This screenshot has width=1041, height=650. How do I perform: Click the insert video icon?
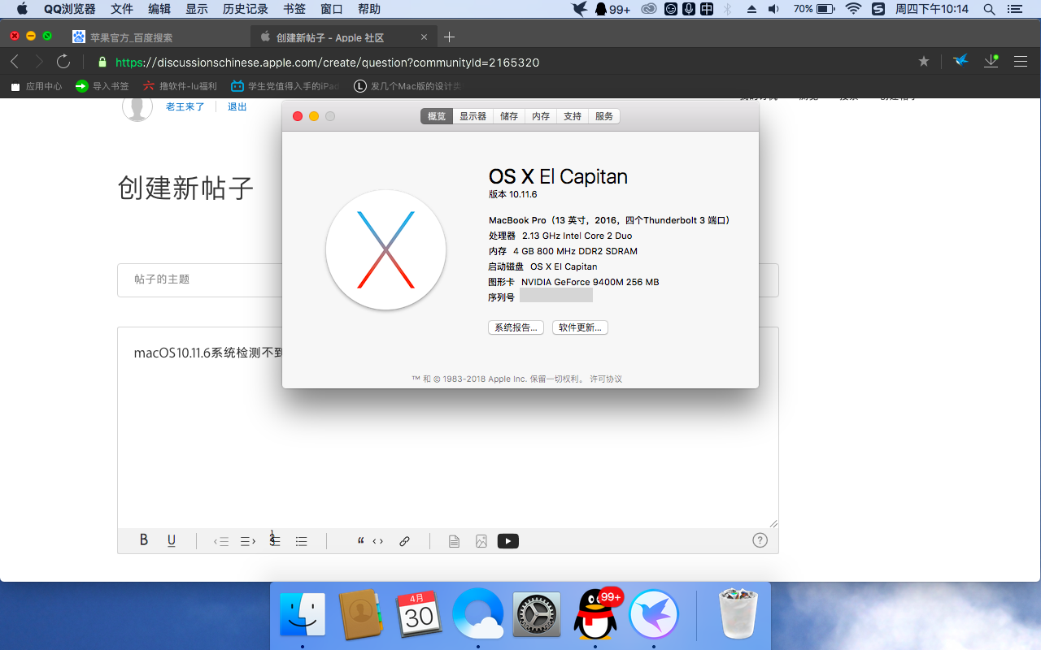[508, 541]
